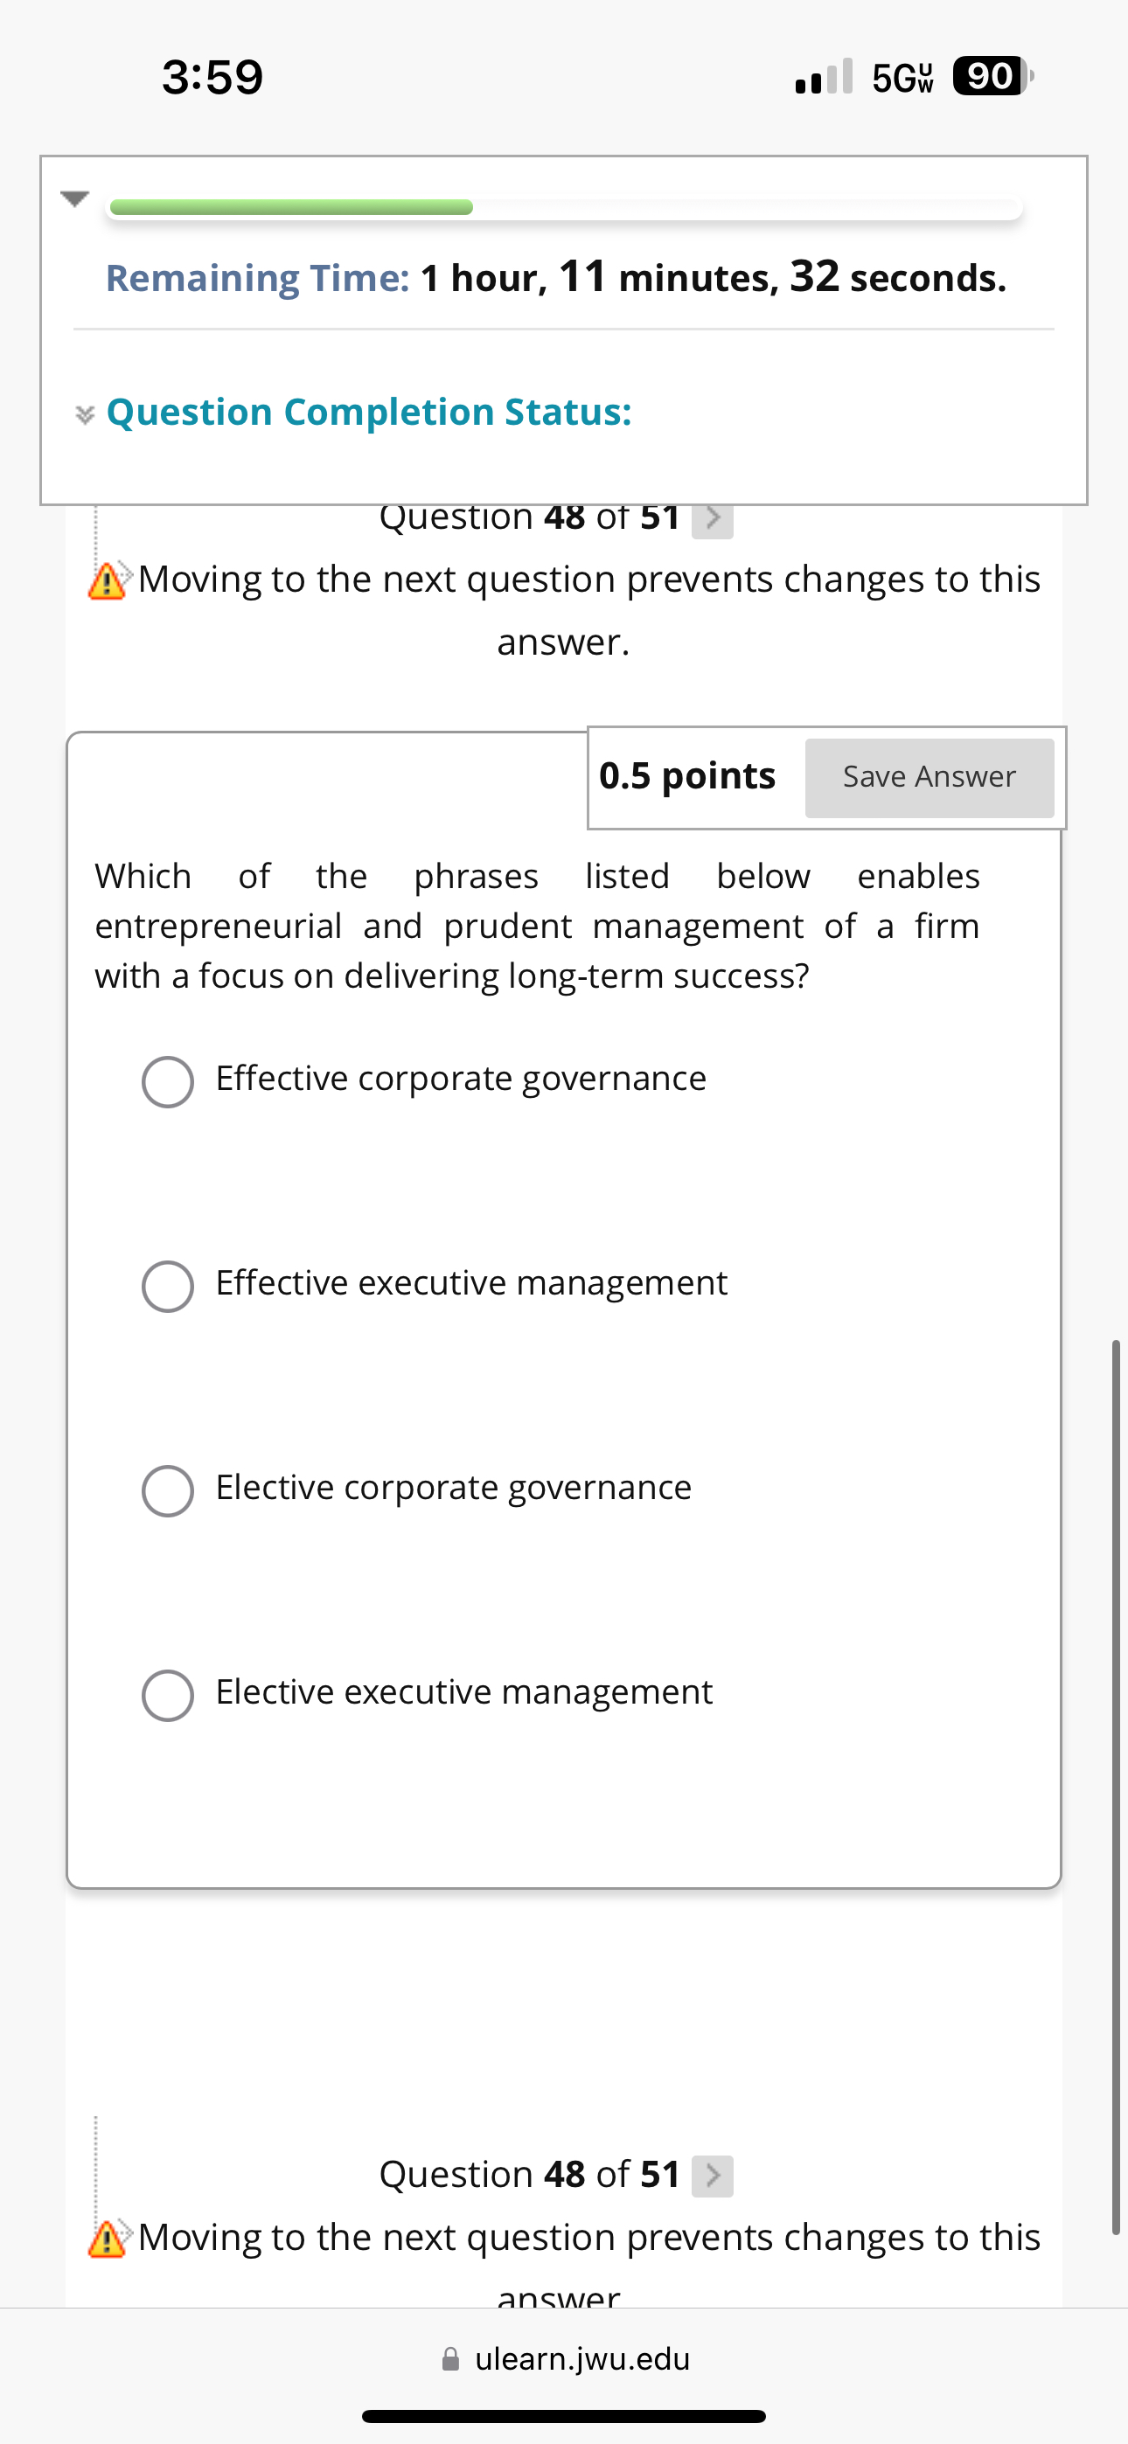Click Question Completion Status link
1128x2444 pixels.
tap(368, 412)
